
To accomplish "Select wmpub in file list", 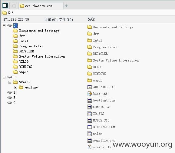I will coord(97,80).
